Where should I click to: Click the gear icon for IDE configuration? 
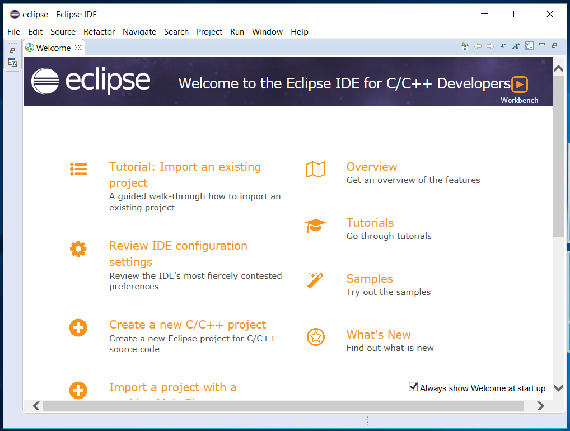coord(78,249)
